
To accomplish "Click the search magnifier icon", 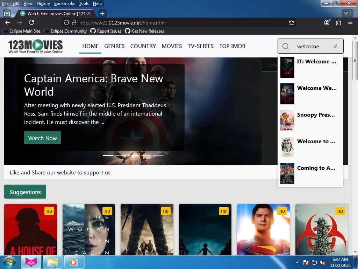I will tap(286, 46).
